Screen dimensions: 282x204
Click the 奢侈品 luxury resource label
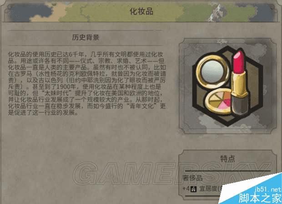(x=192, y=178)
